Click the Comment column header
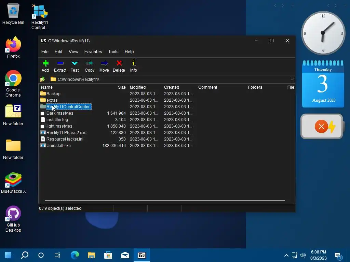 (x=207, y=87)
